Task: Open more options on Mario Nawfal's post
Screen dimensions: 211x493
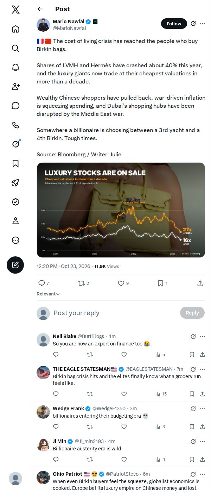Action: tap(203, 24)
